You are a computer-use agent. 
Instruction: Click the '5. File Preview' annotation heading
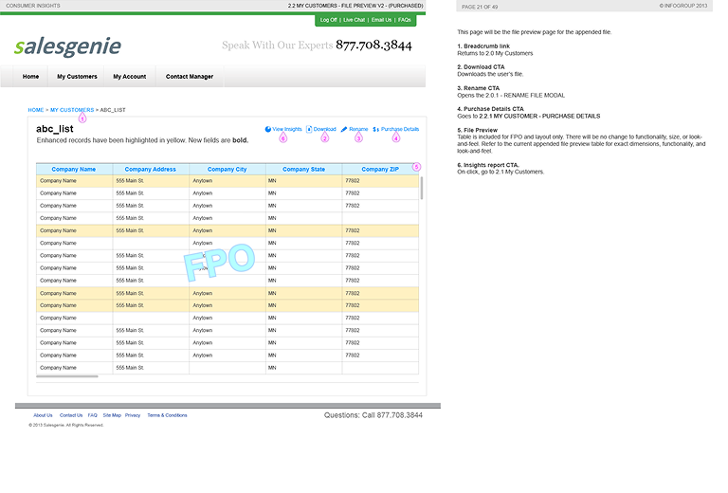(478, 131)
